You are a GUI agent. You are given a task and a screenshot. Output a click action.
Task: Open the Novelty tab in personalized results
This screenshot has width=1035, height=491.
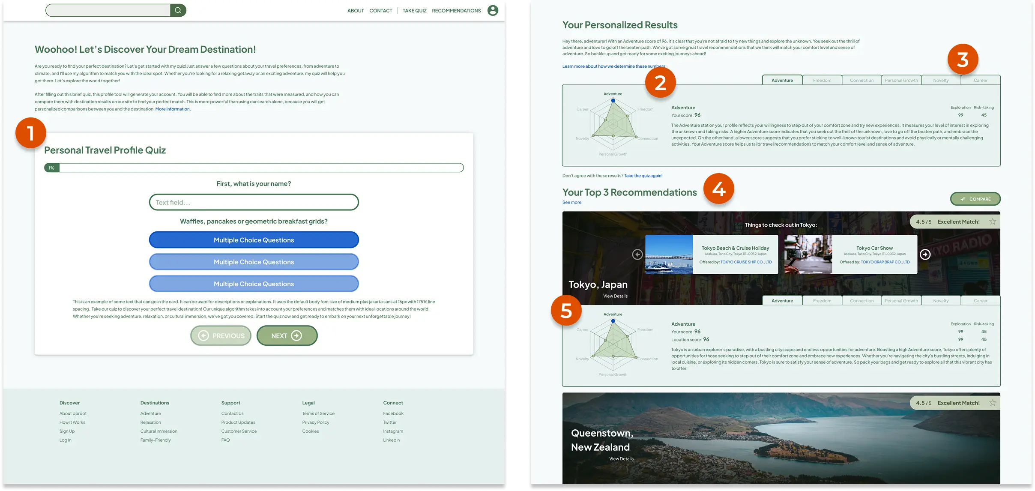[941, 80]
